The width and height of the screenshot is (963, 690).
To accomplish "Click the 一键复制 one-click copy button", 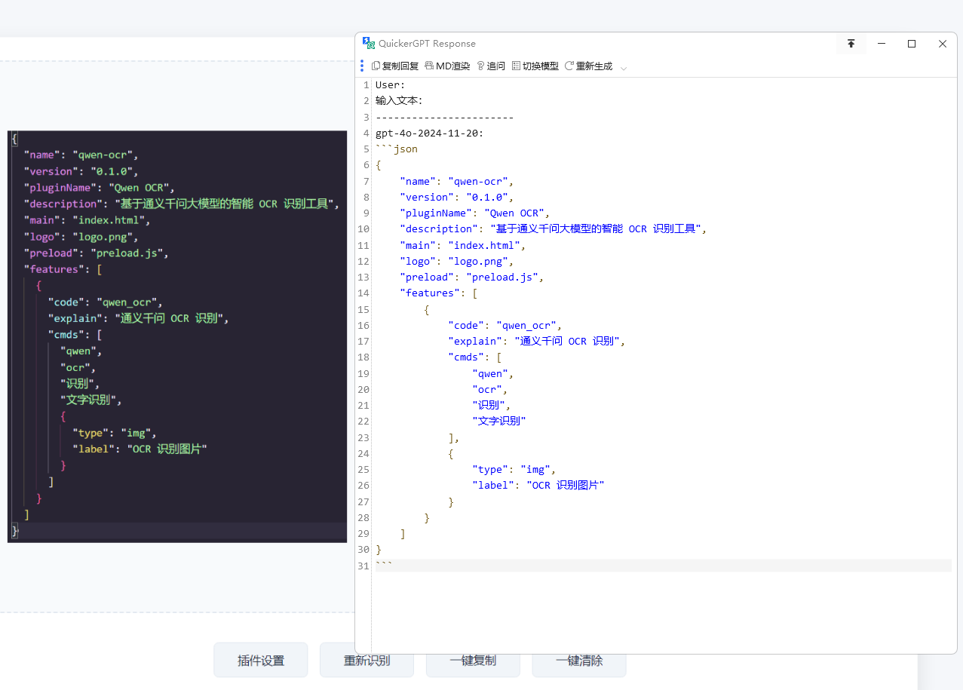I will tap(473, 661).
